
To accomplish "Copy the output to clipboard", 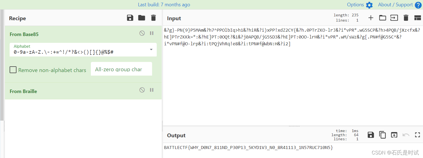I will (x=383, y=135).
